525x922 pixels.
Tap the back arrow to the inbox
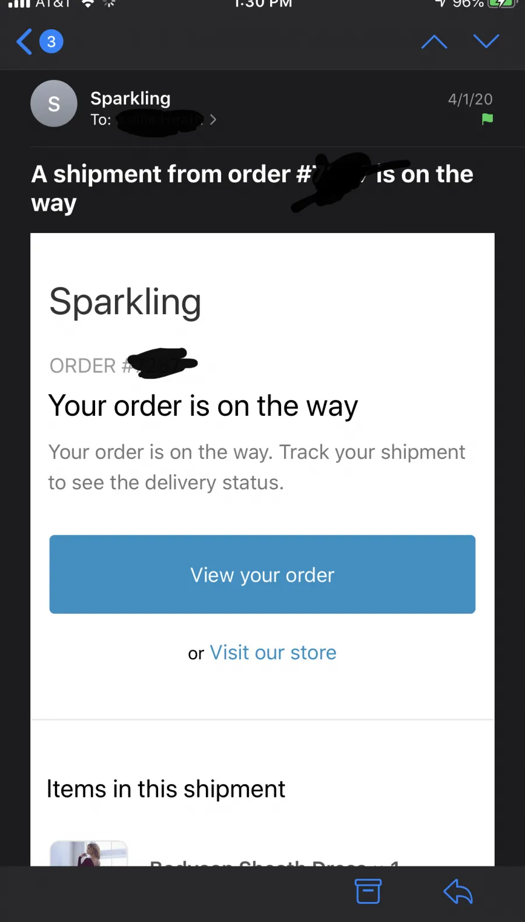pos(24,41)
